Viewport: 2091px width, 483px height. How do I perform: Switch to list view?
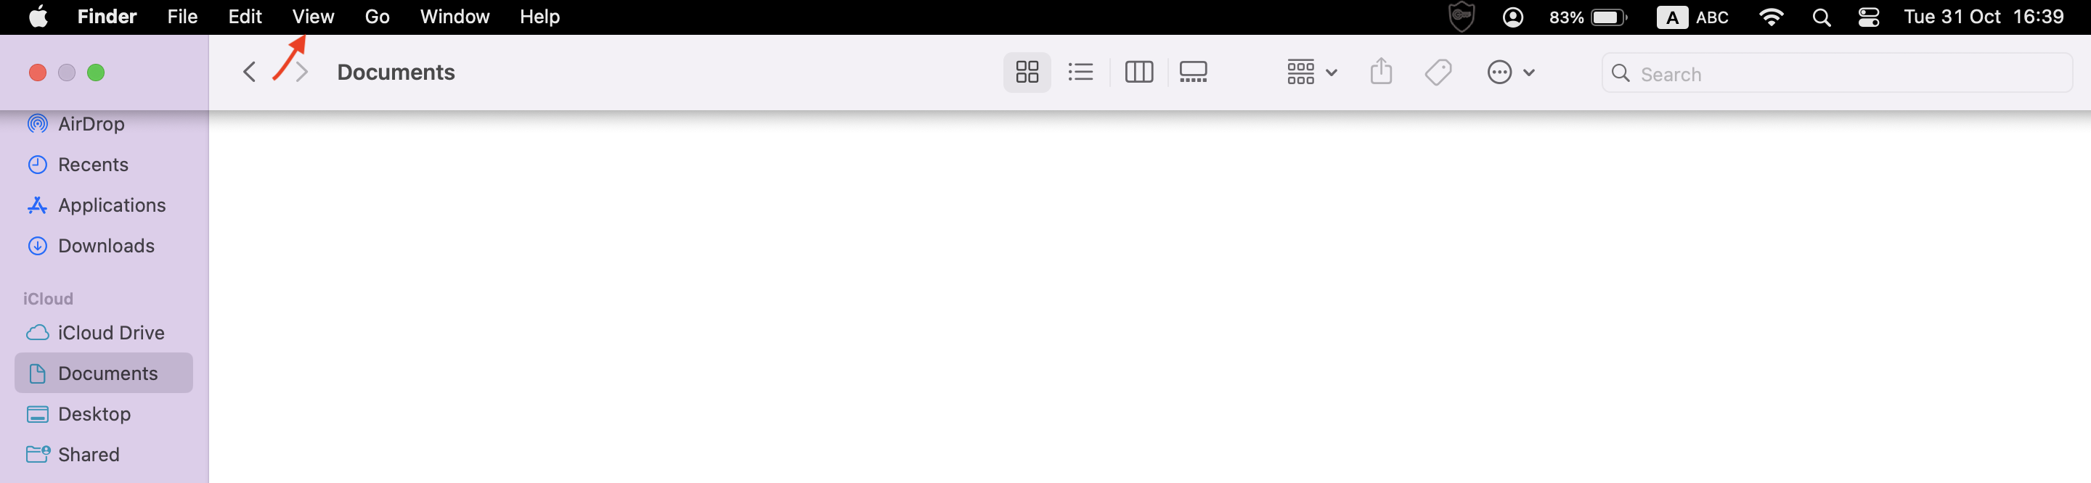1080,72
